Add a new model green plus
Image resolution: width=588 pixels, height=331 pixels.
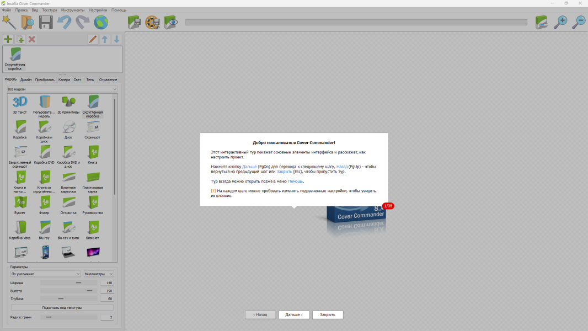point(8,39)
